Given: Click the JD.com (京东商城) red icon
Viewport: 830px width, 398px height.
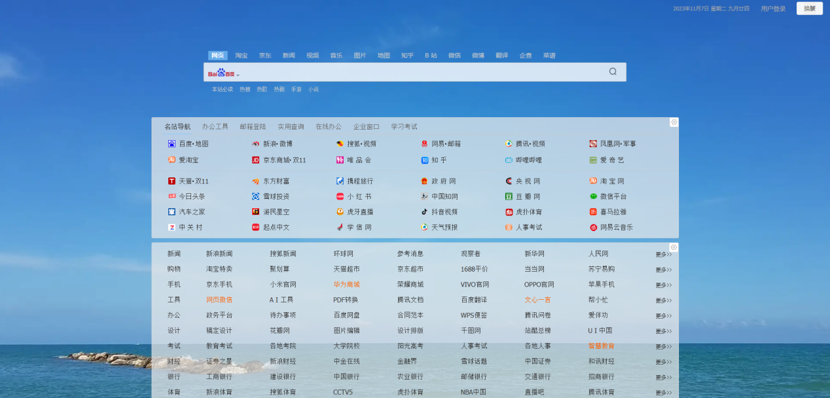Looking at the screenshot, I should (256, 160).
